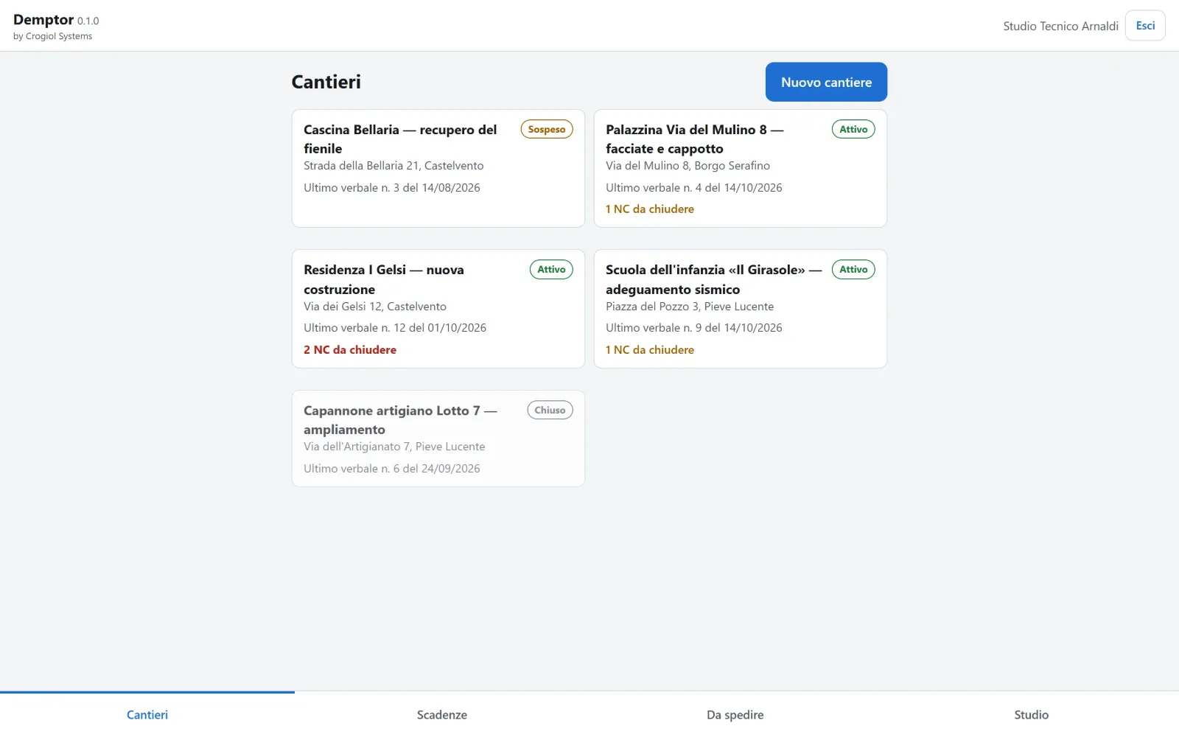1179x737 pixels.
Task: Click 'Ultimo verbale n. 4 del 14/10/2026'
Action: click(694, 187)
